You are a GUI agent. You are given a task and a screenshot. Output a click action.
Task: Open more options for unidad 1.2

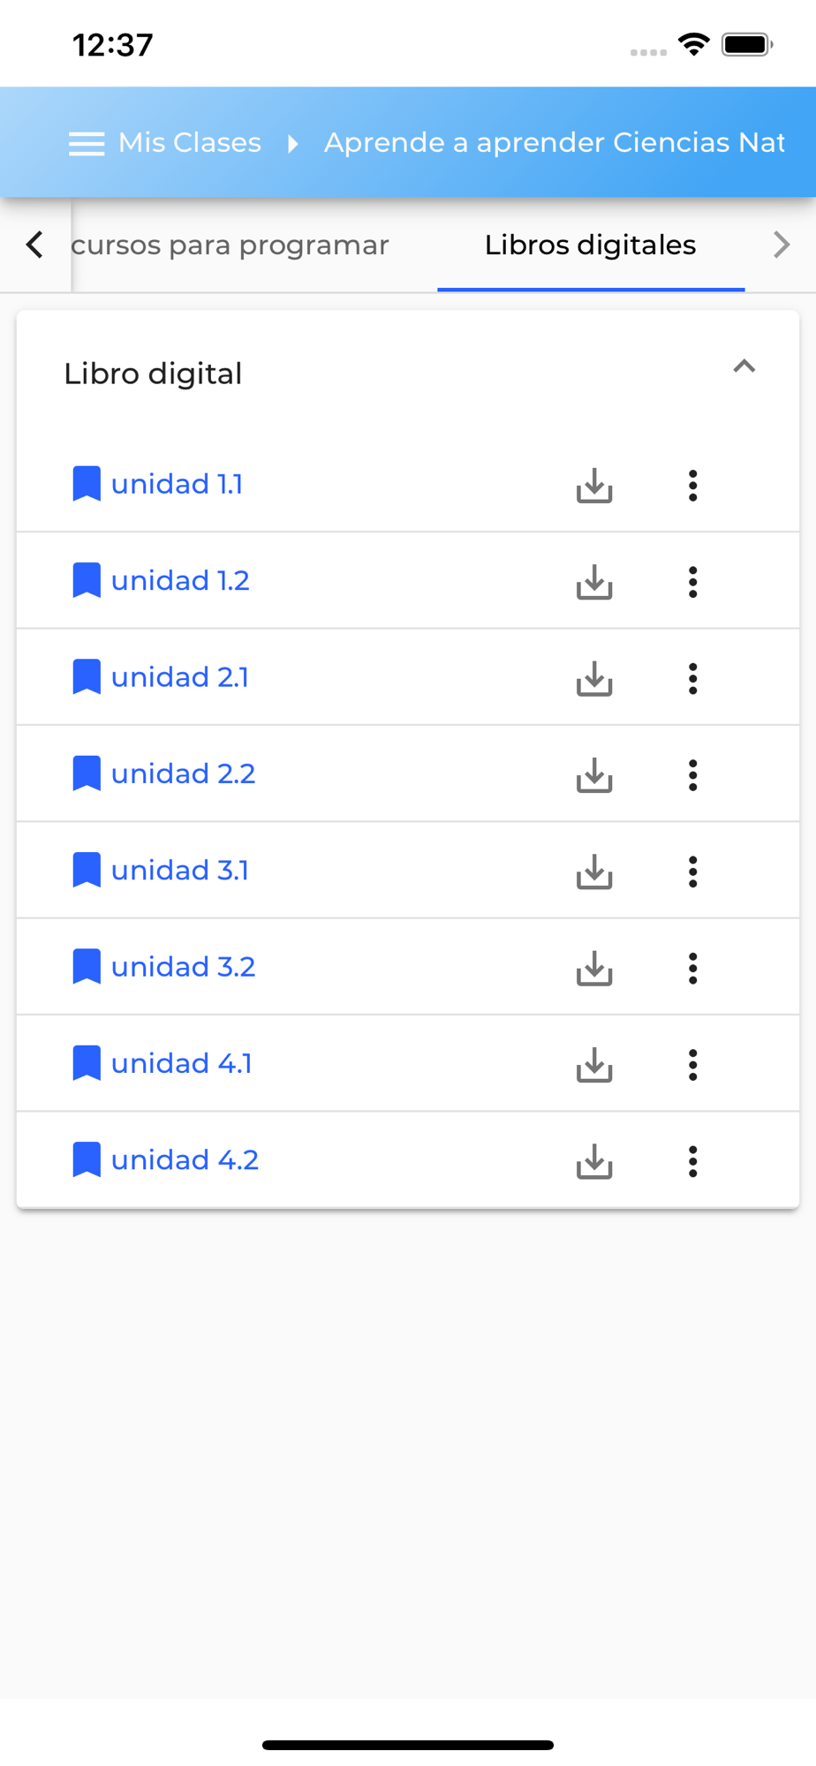point(693,582)
